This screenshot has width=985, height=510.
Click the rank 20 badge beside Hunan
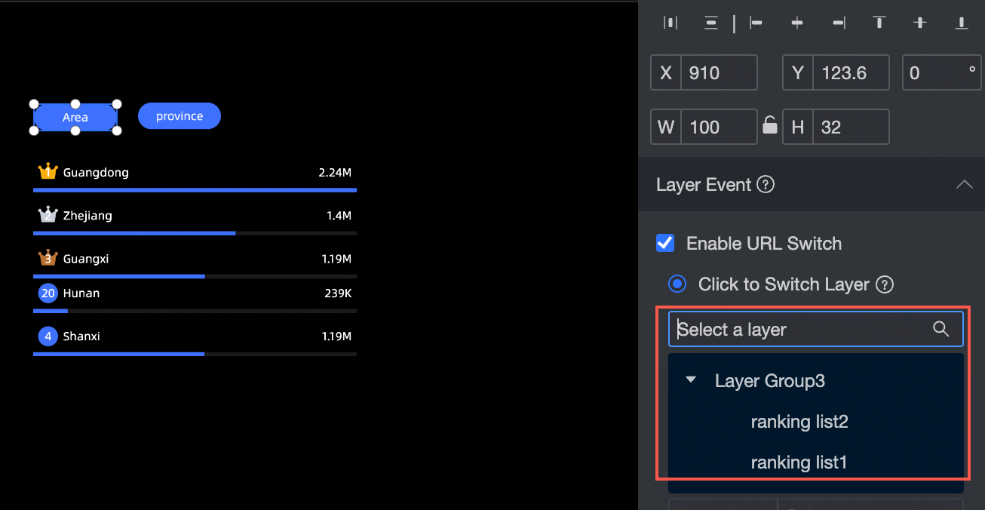(48, 293)
